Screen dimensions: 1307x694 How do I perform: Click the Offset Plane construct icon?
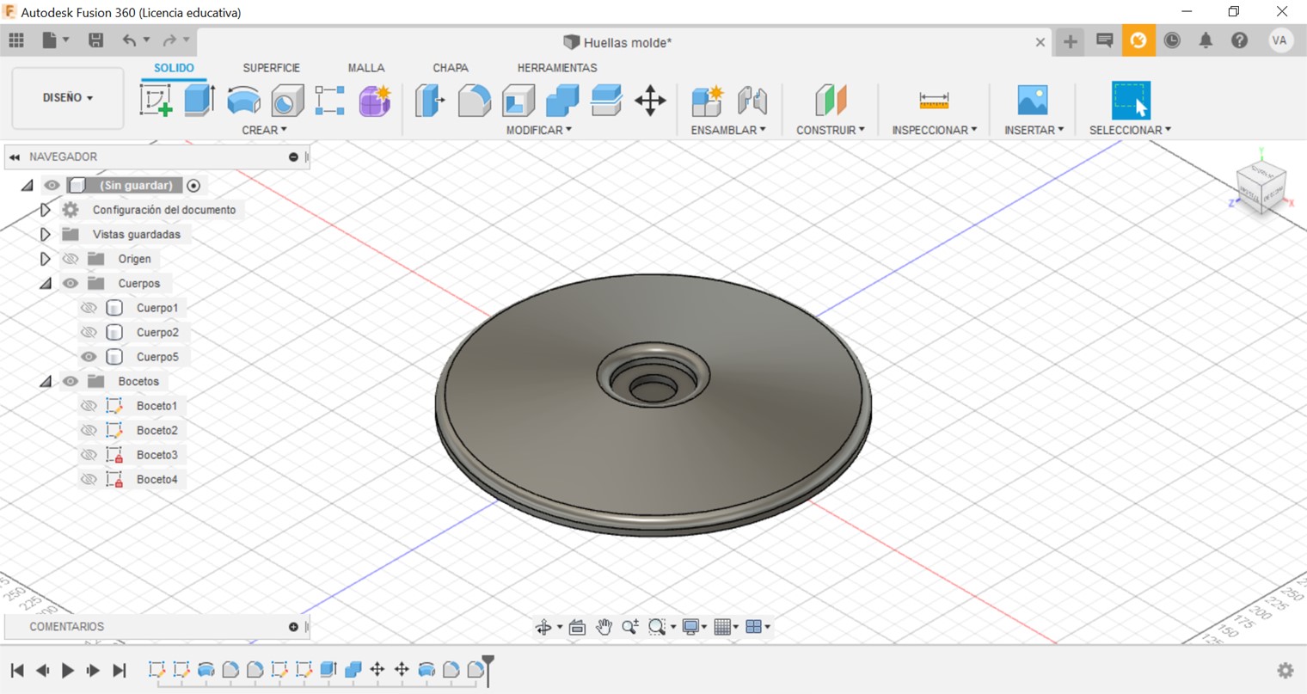[831, 101]
